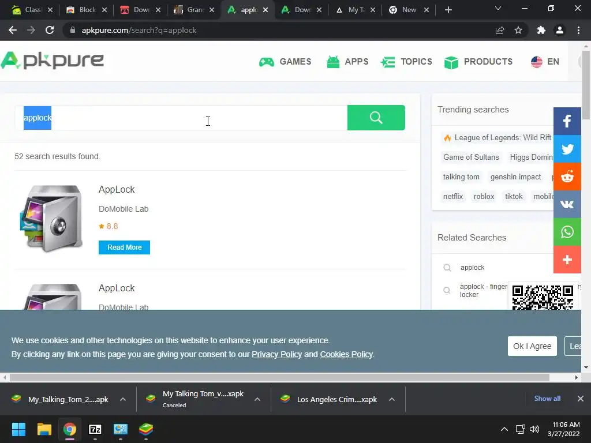Bookmark this page with star icon
Image resolution: width=591 pixels, height=443 pixels.
click(x=518, y=30)
